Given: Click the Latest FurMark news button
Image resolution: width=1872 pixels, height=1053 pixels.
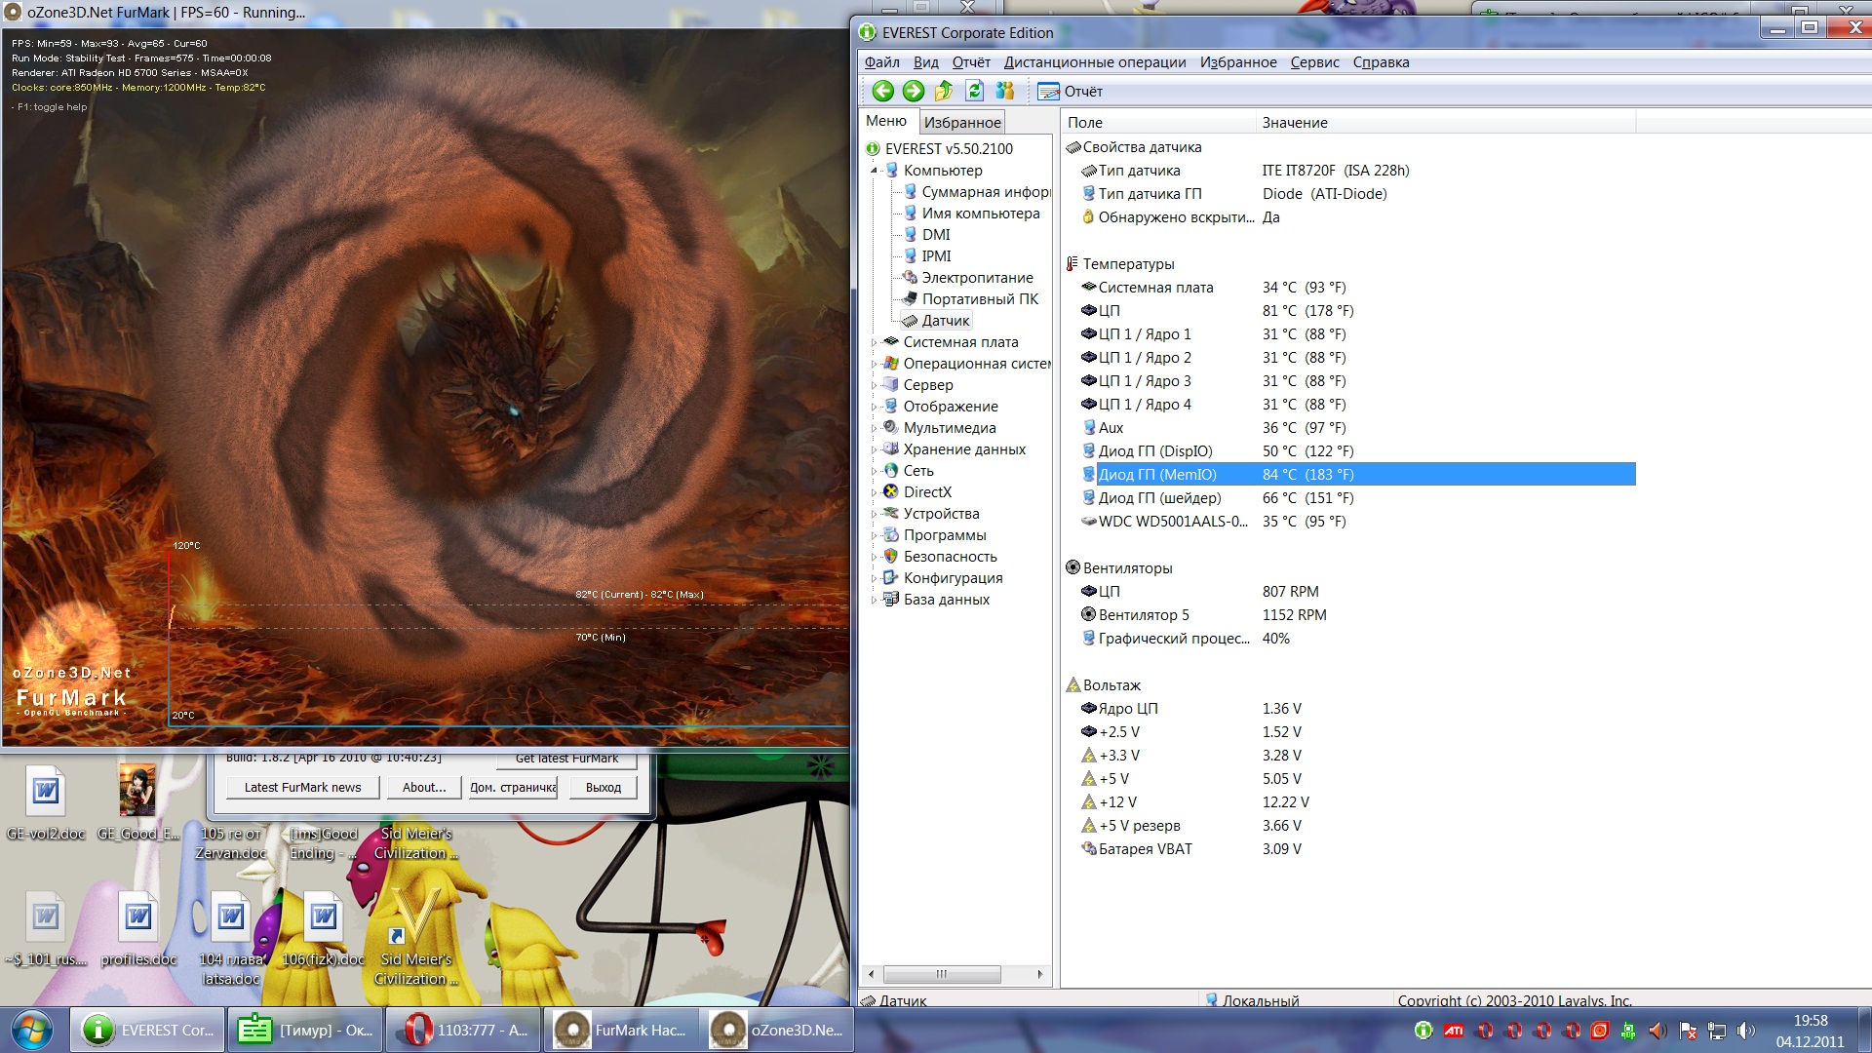Looking at the screenshot, I should [x=302, y=788].
